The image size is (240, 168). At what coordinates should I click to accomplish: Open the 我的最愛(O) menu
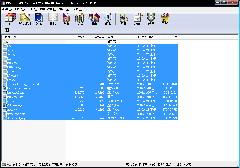pos(48,9)
